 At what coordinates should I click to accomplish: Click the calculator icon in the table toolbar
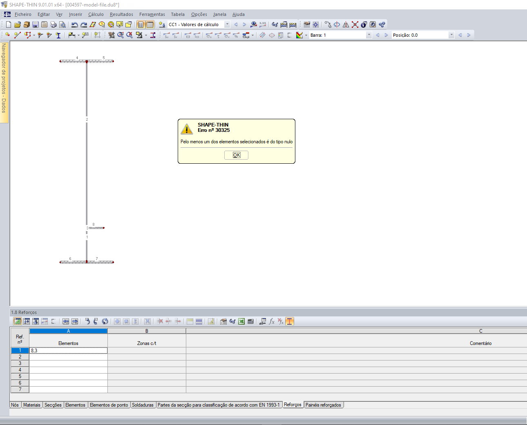click(250, 321)
